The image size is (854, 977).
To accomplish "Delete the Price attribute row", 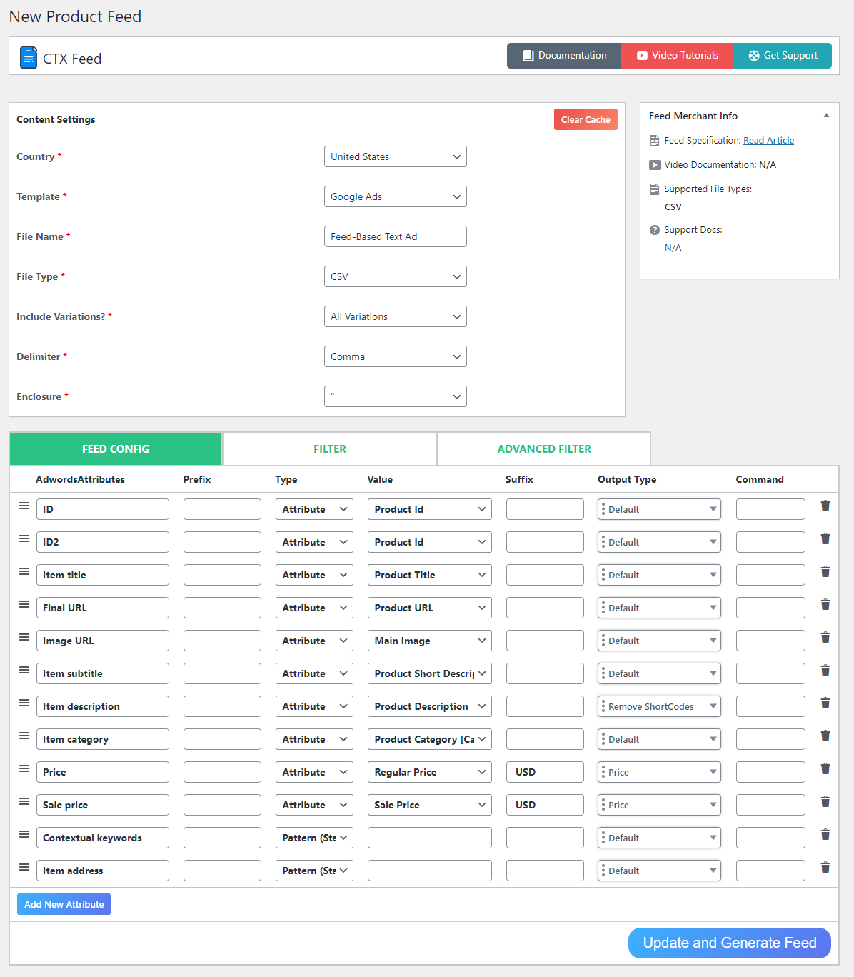I will (825, 768).
